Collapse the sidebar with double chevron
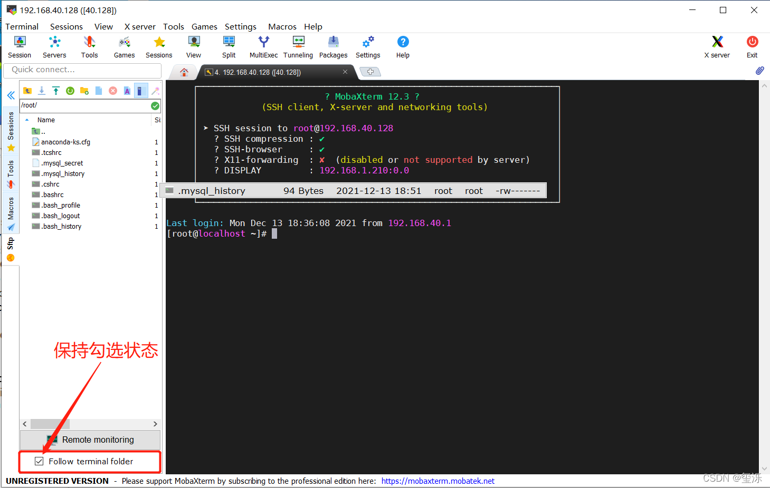The image size is (770, 488). [x=11, y=95]
